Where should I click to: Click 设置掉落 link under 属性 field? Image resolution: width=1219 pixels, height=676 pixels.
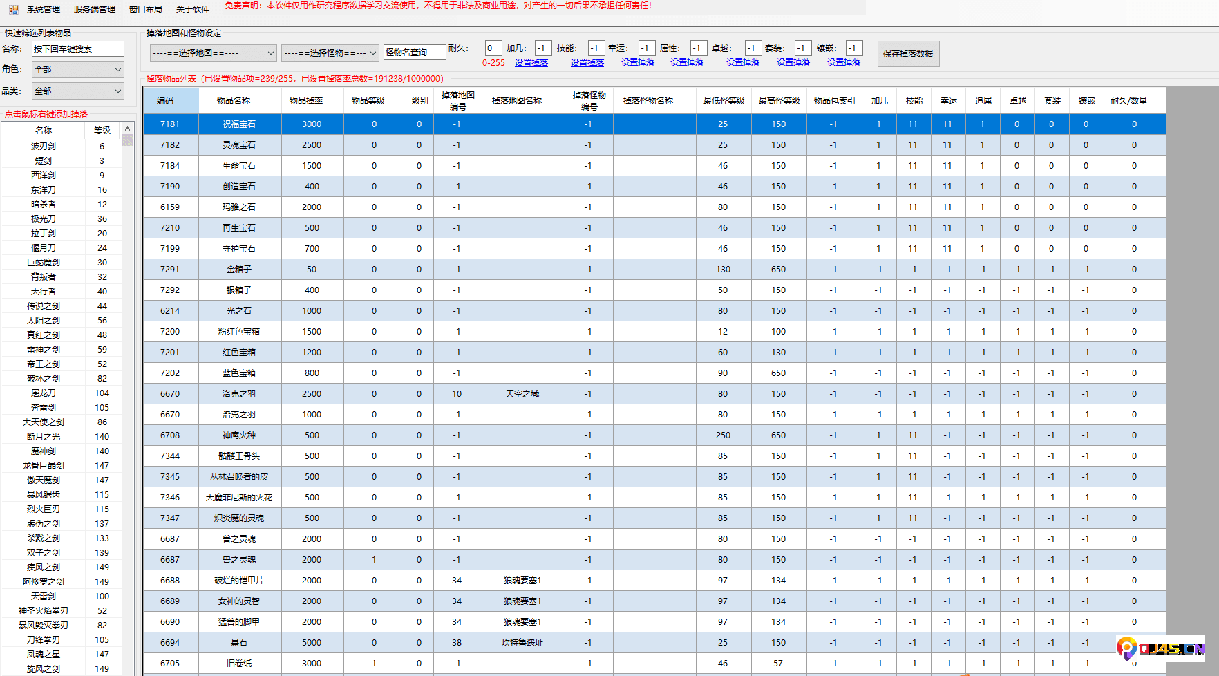pos(687,62)
